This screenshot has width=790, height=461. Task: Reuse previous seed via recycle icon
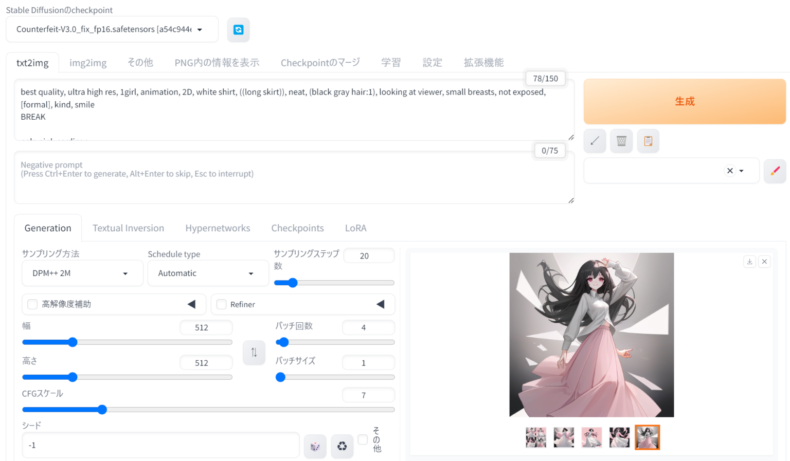(342, 446)
